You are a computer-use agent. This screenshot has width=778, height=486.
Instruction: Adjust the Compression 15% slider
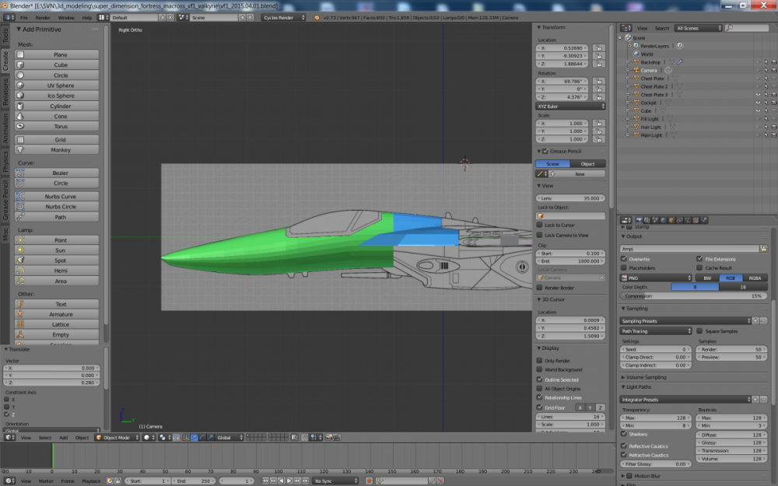click(694, 296)
